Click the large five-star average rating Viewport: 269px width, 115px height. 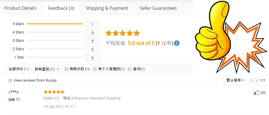pos(122,33)
